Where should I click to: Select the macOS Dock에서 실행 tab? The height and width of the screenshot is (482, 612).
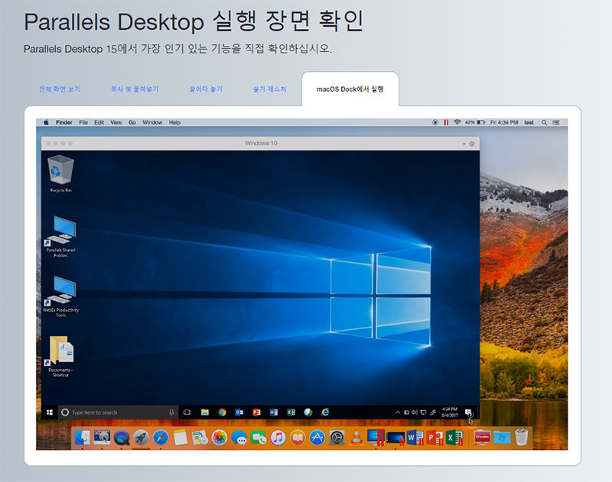pos(350,89)
